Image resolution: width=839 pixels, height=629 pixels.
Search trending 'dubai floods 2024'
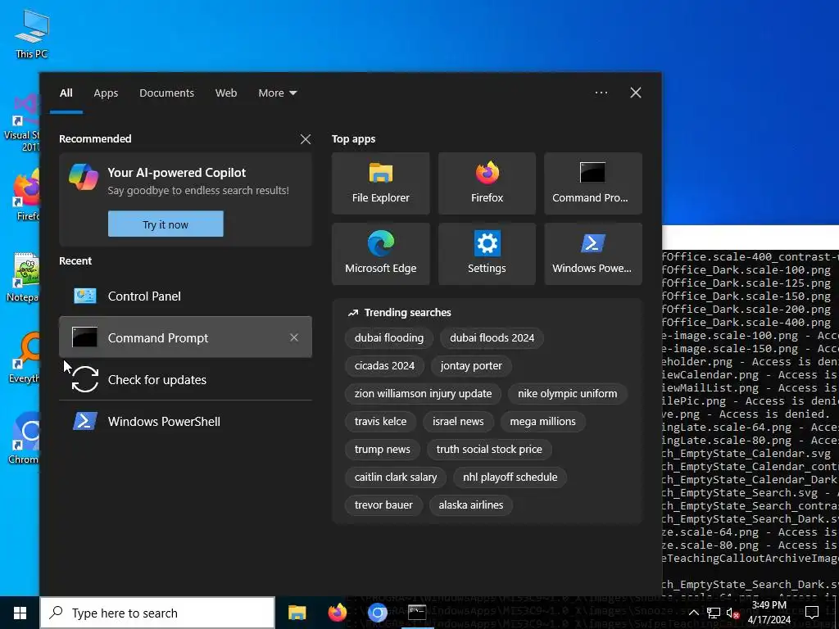click(492, 337)
